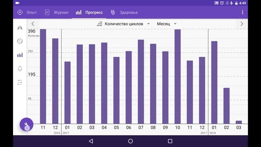Select the November 2016 bar
The width and height of the screenshot is (261, 147).
(x=43, y=76)
